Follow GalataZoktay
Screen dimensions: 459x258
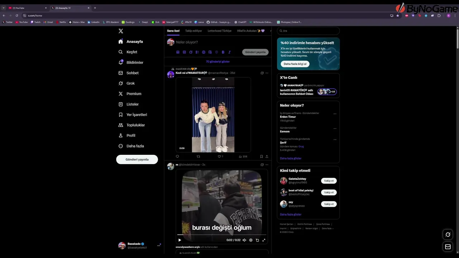(x=329, y=181)
